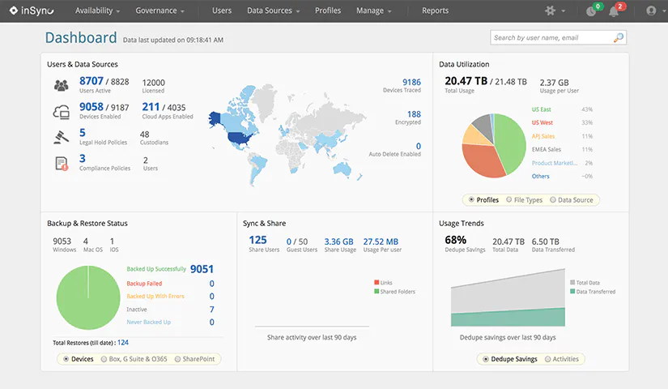Screen dimensions: 668x389
Task: Switch Usage Trends to Activities
Action: click(x=561, y=359)
